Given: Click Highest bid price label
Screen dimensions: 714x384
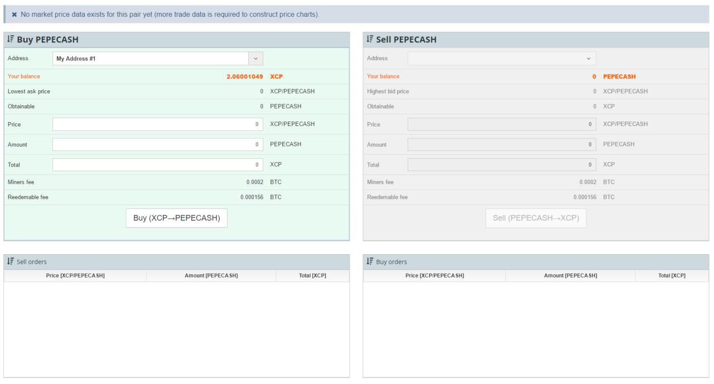Looking at the screenshot, I should (389, 91).
